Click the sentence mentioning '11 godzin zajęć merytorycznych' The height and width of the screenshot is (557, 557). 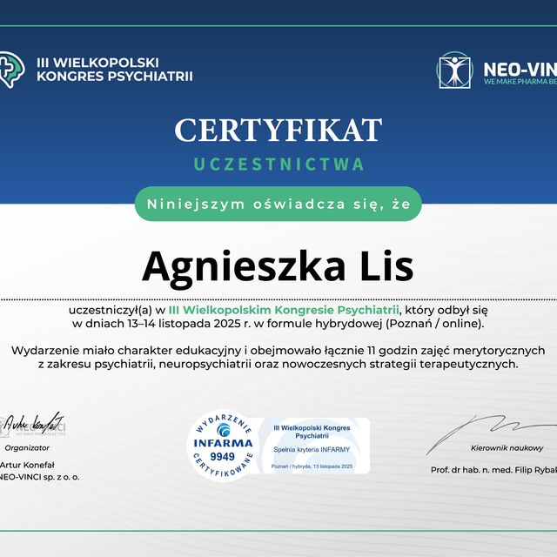278,351
